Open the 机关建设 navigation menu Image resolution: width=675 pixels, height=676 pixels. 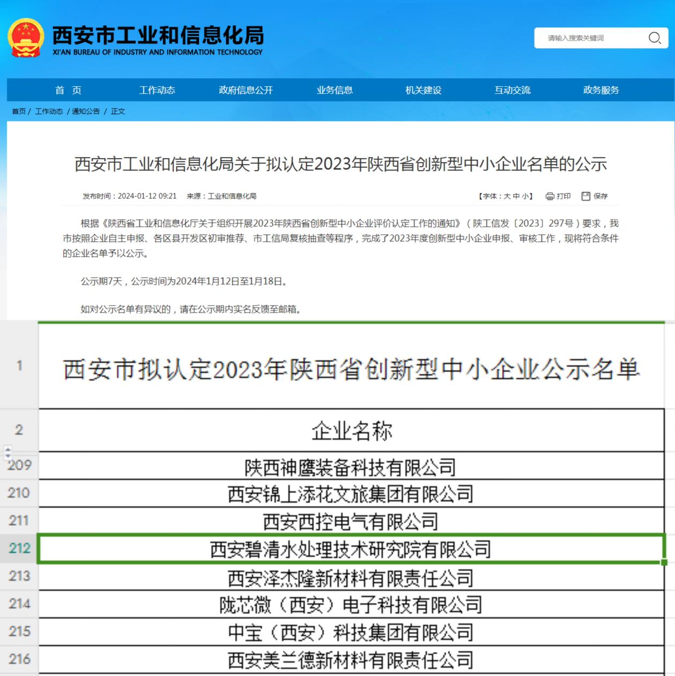pyautogui.click(x=424, y=90)
